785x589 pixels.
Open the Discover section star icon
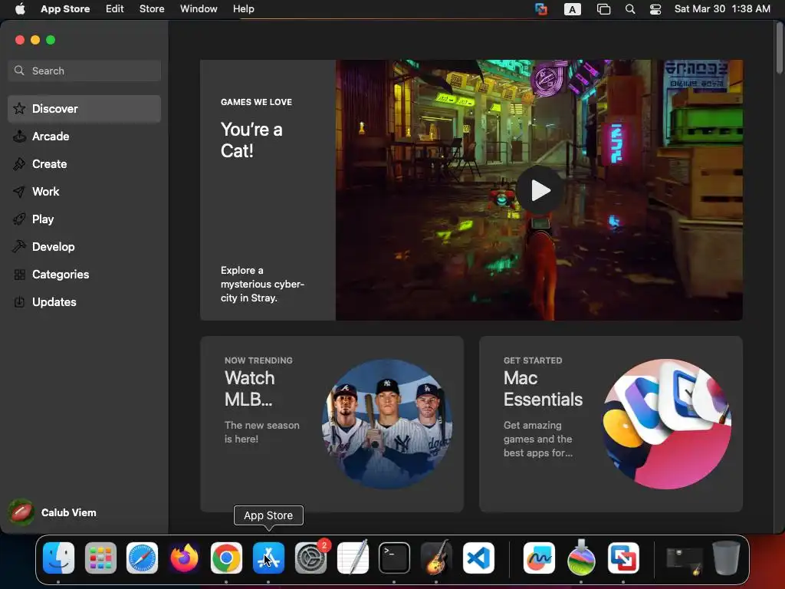[19, 109]
